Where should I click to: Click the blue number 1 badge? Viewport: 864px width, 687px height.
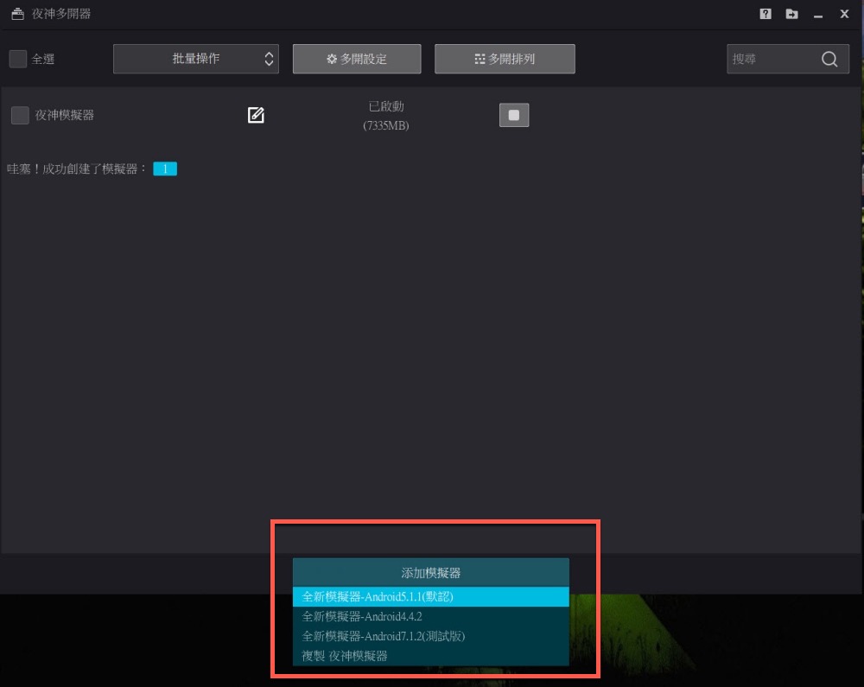click(x=165, y=169)
